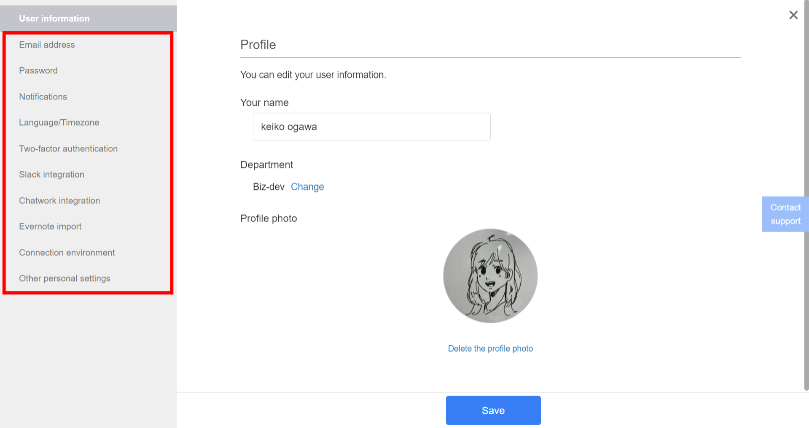Image resolution: width=809 pixels, height=428 pixels.
Task: Open the Chatwork integration settings
Action: 59,200
